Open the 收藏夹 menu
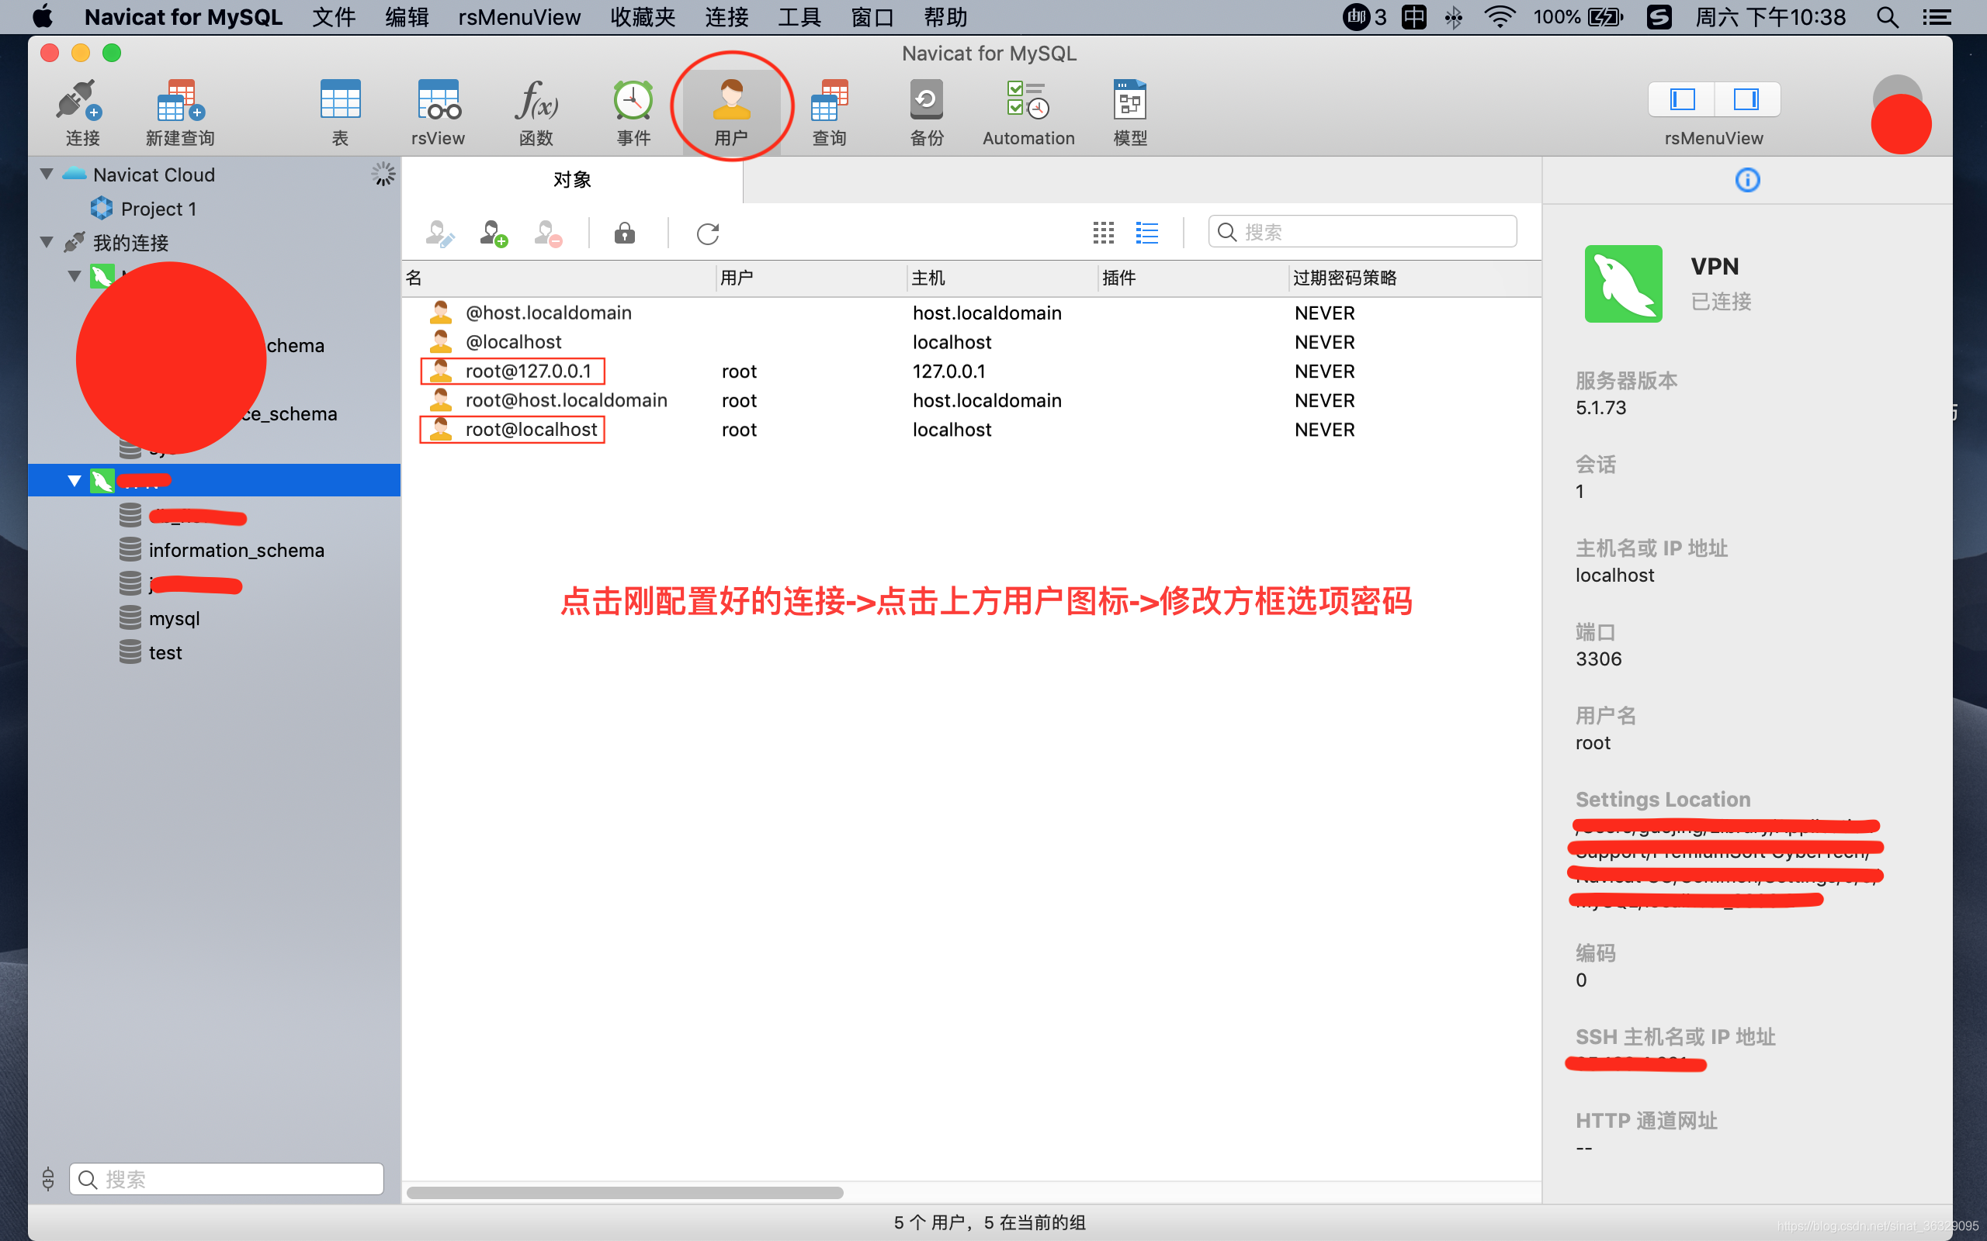Image resolution: width=1987 pixels, height=1241 pixels. click(643, 17)
